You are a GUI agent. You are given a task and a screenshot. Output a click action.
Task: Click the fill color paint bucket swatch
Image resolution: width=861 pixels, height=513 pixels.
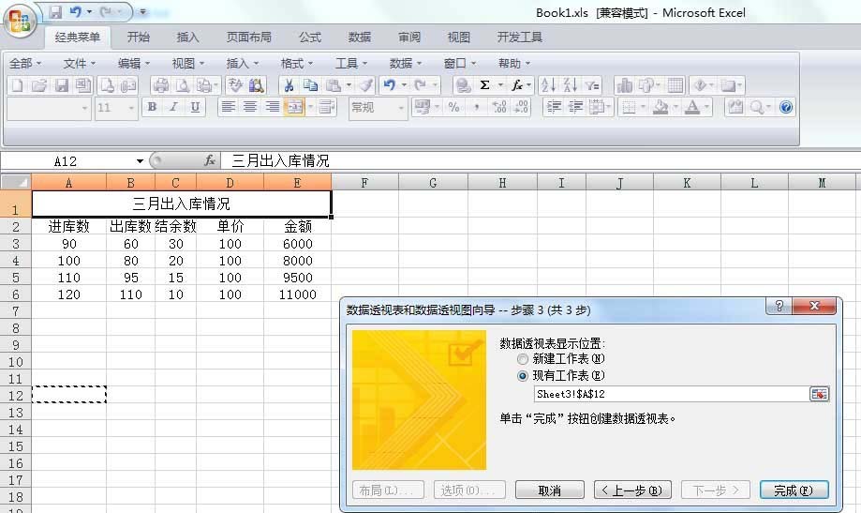(x=661, y=107)
